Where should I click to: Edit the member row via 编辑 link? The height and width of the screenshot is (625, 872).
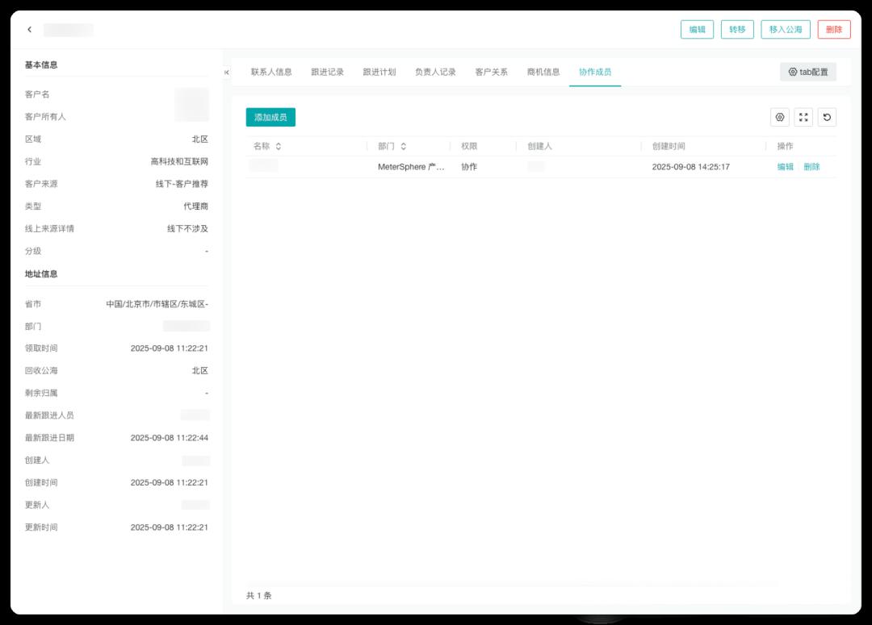point(783,168)
